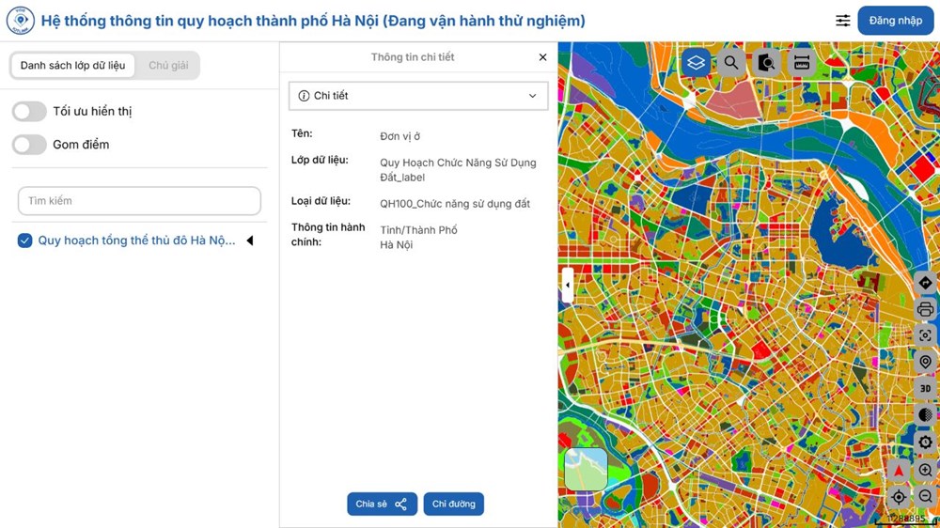Close the Thông tin chi tiết panel
This screenshot has width=940, height=528.
(x=542, y=57)
